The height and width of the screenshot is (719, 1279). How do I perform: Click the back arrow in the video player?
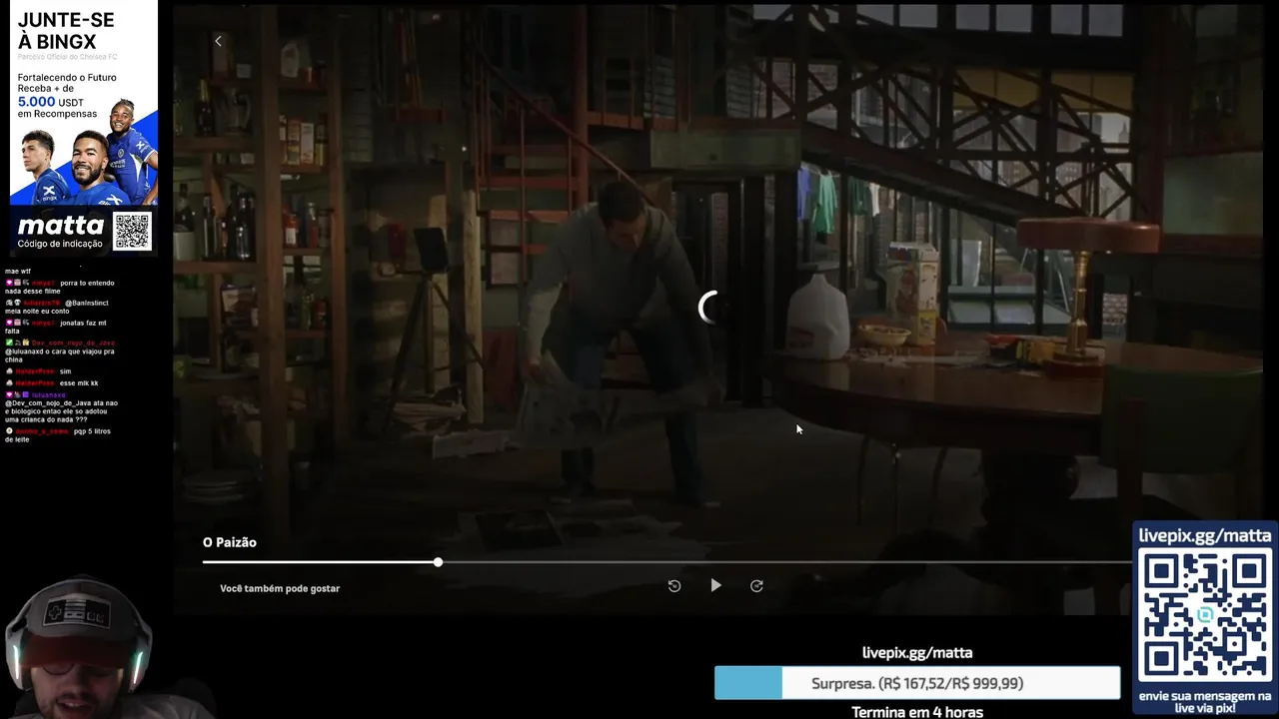click(x=218, y=41)
